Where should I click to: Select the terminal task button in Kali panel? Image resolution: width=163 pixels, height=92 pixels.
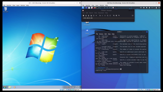(x=116, y=8)
